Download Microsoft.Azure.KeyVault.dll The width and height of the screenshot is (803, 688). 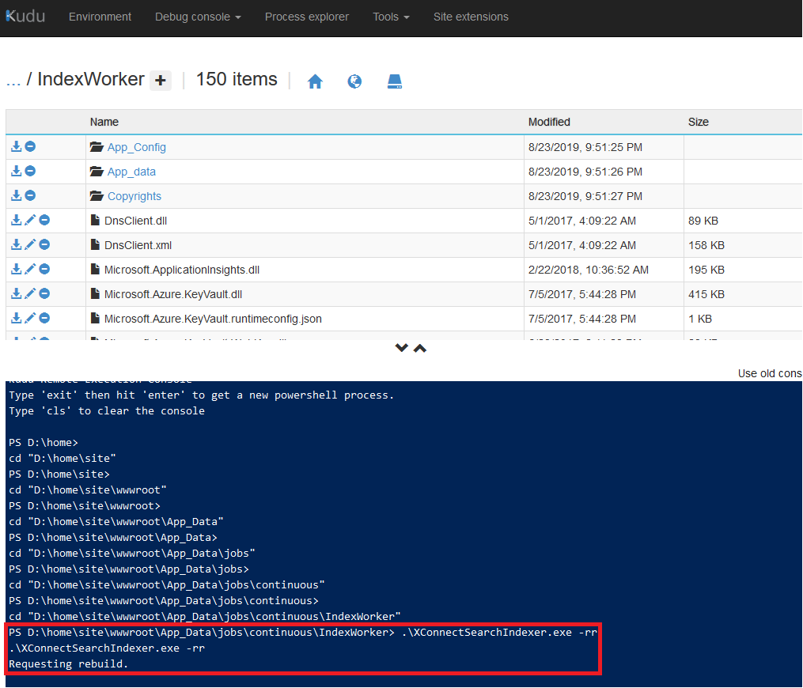click(17, 294)
